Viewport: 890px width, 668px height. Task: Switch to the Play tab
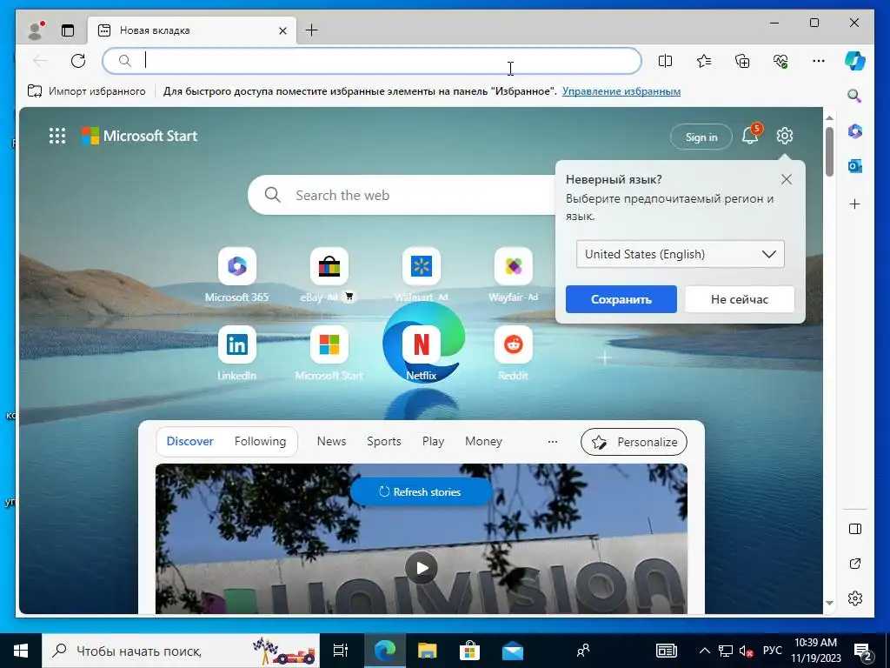point(433,441)
